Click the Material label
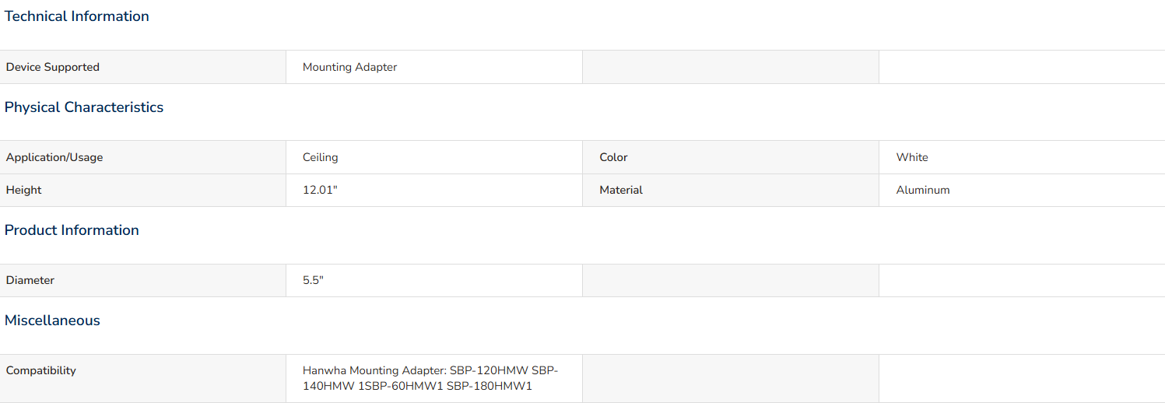 [x=621, y=190]
